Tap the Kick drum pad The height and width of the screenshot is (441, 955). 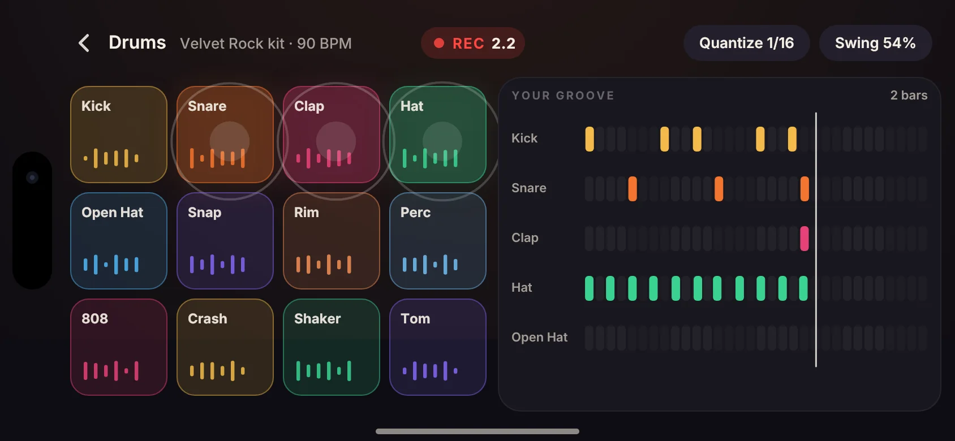(119, 135)
